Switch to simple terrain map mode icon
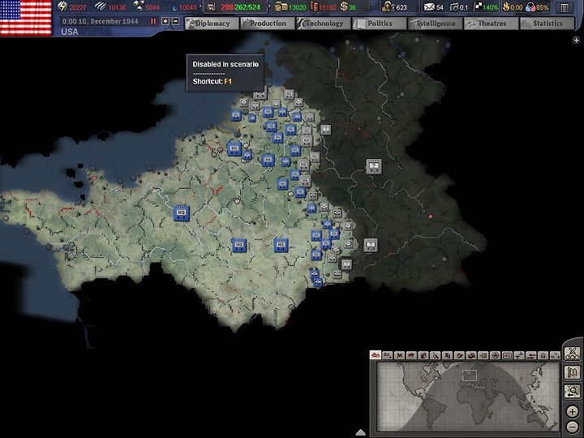This screenshot has width=584, height=438. (388, 355)
